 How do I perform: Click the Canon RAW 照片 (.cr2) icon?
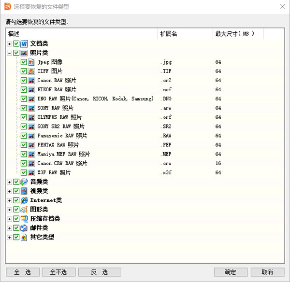31,81
